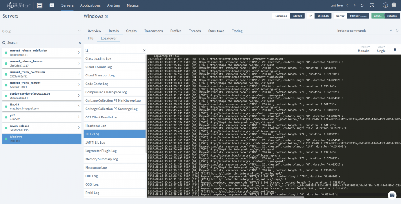The width and height of the screenshot is (401, 204).
Task: Expand the MacOS server chevron
Action: coord(79,106)
